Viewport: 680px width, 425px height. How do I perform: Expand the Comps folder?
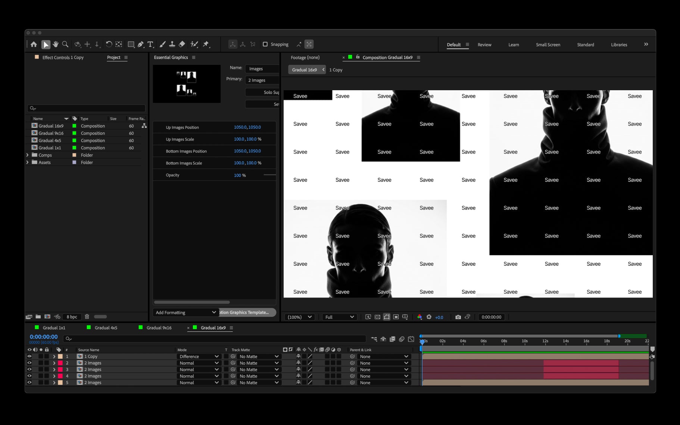tap(27, 155)
